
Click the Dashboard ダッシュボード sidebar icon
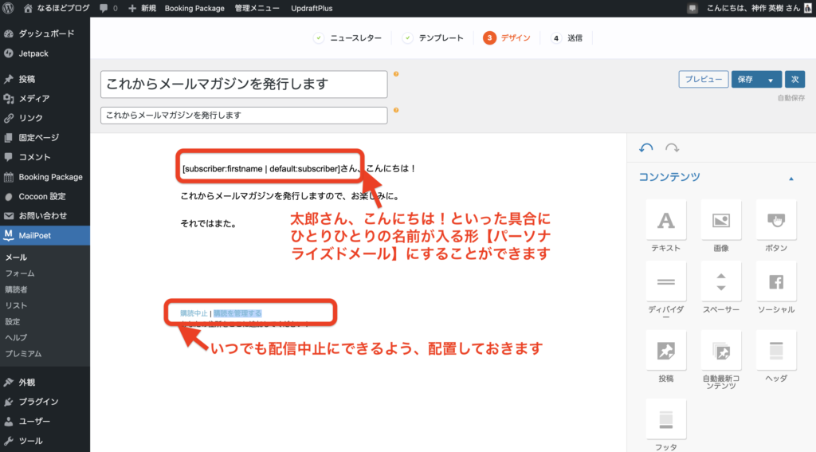click(8, 33)
